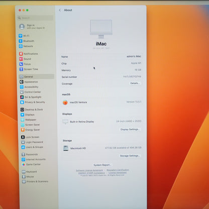Open Desktop & Dock sidebar item
Image resolution: width=209 pixels, height=209 pixels.
32,110
